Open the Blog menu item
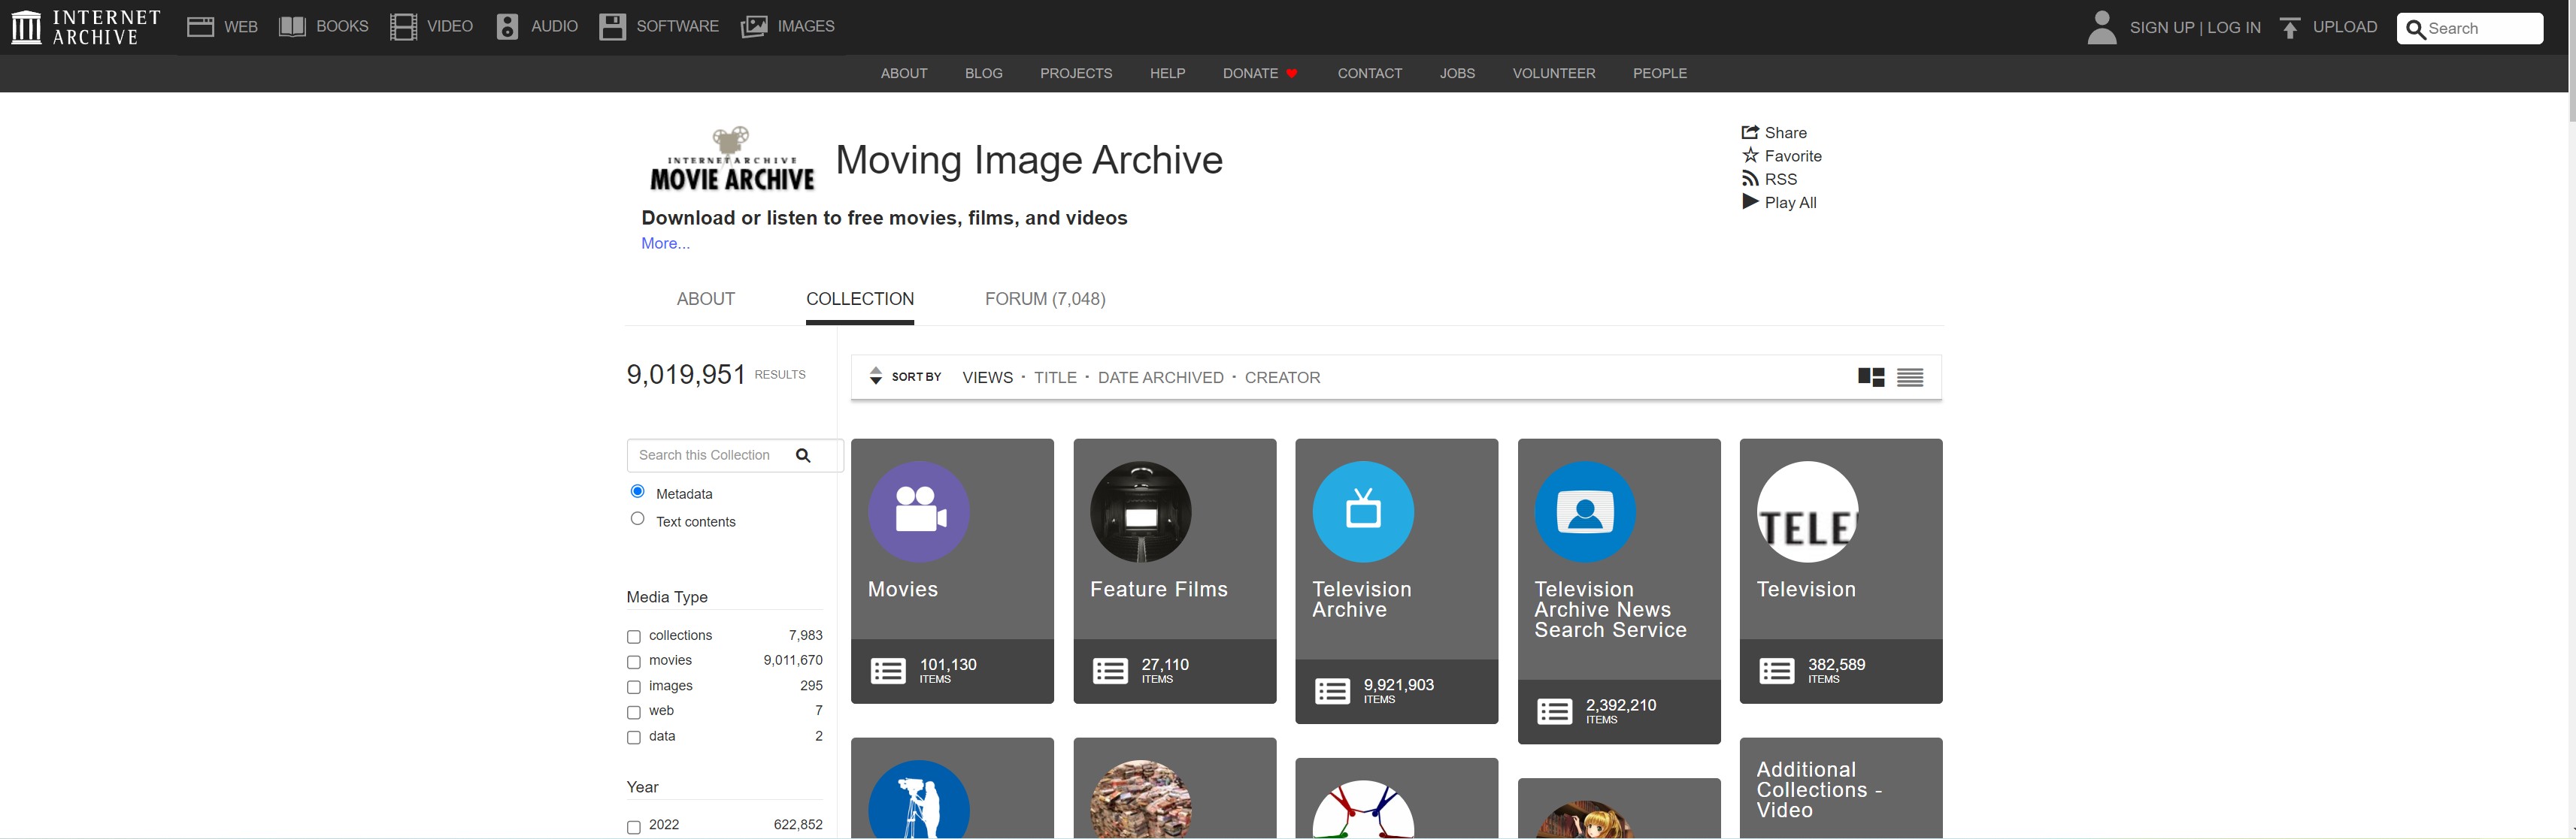 coord(983,73)
